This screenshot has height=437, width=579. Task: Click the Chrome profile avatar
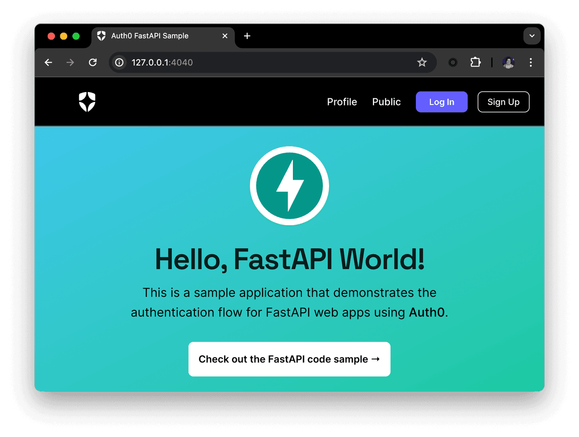coord(508,62)
